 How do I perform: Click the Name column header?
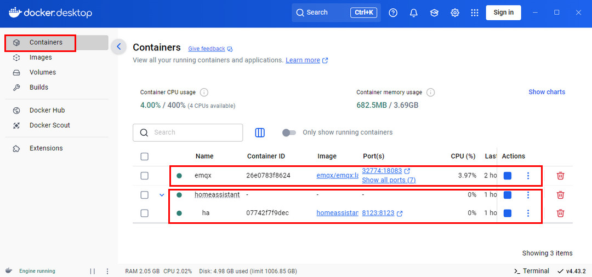click(204, 157)
